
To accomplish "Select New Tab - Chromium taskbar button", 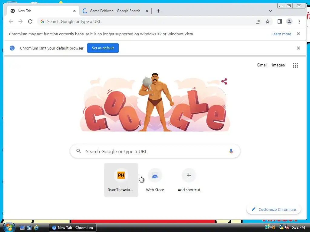I will (73, 228).
